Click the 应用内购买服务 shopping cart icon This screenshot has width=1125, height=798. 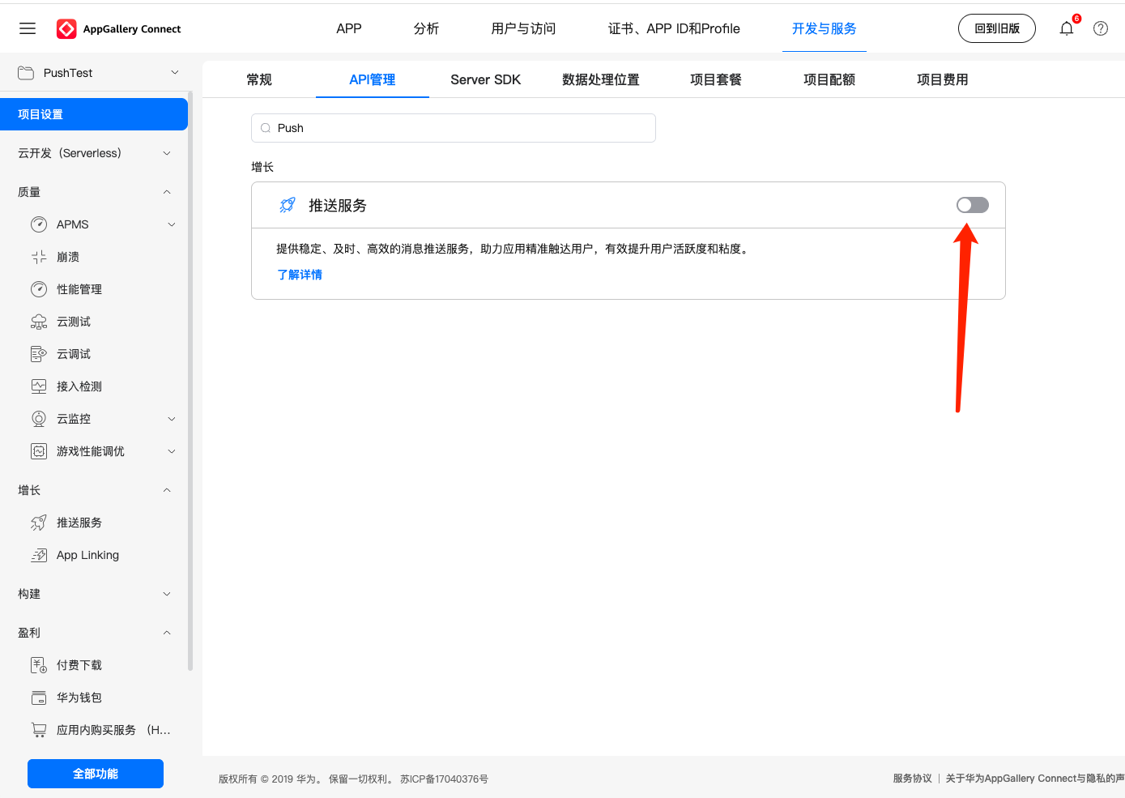click(x=39, y=730)
